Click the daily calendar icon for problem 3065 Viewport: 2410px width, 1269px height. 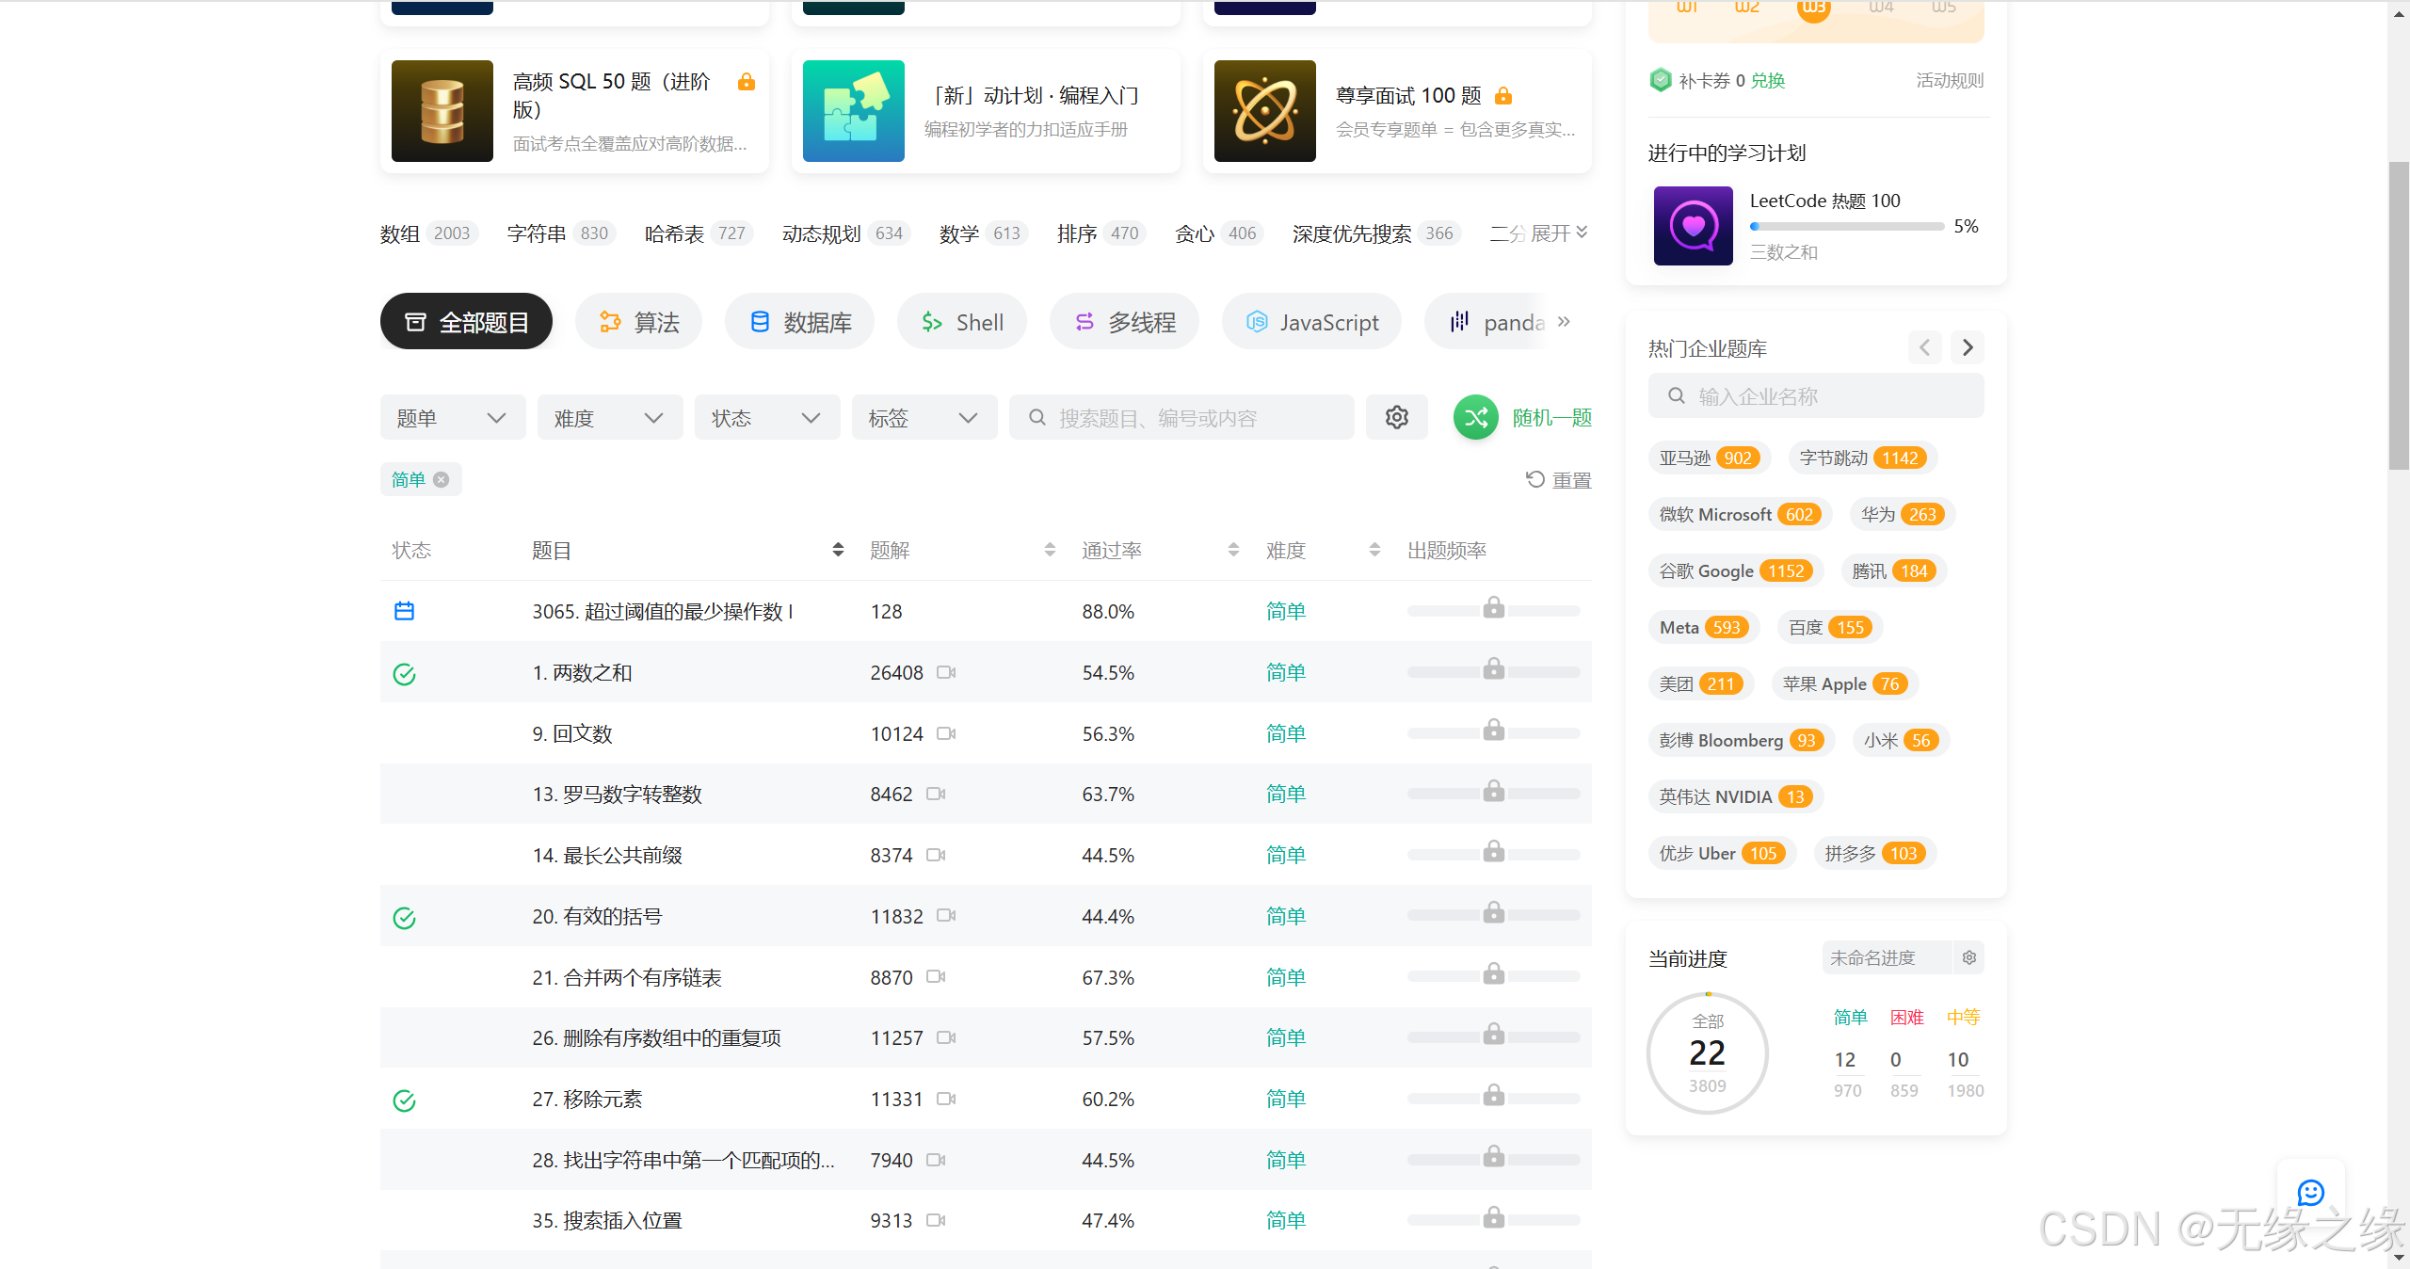(404, 611)
